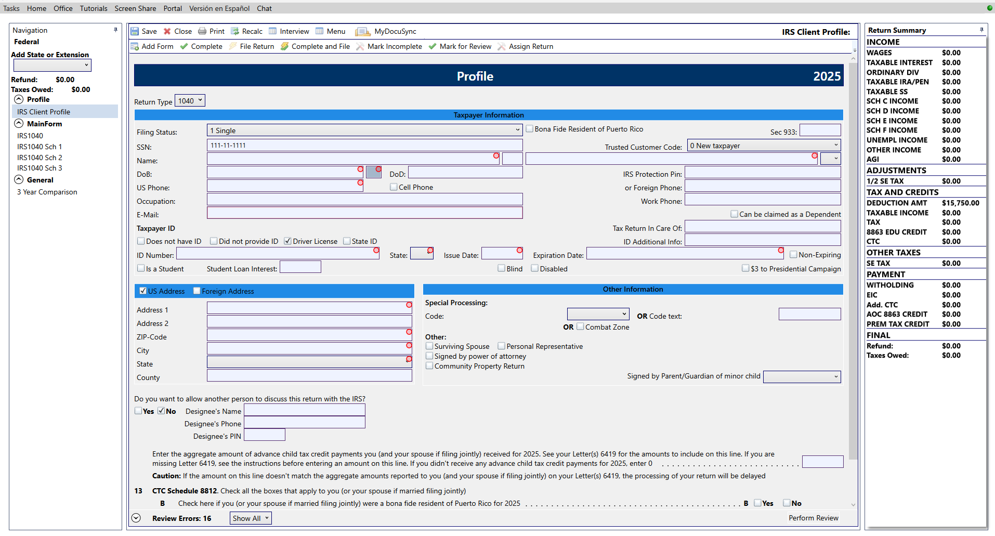Click the Recalc icon
The height and width of the screenshot is (536, 995).
235,31
